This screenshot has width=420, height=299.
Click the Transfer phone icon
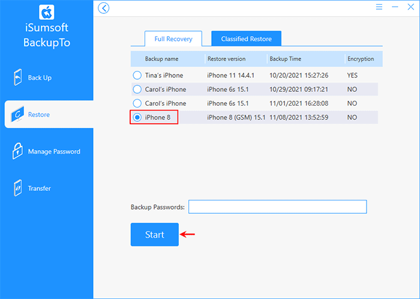tap(17, 188)
